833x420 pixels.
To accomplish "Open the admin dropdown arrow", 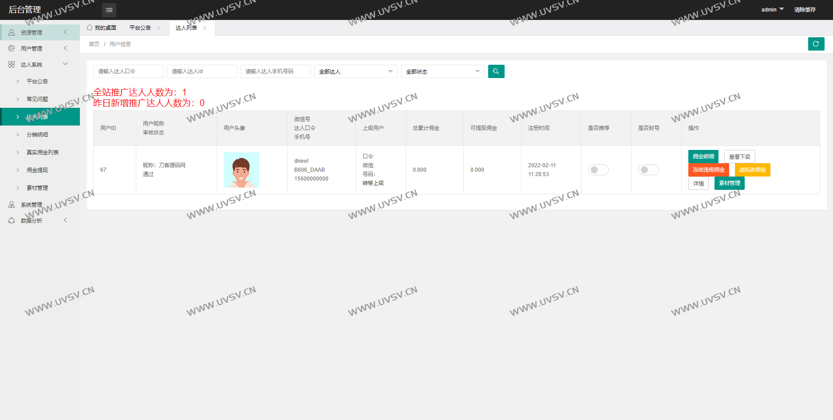I will [782, 9].
